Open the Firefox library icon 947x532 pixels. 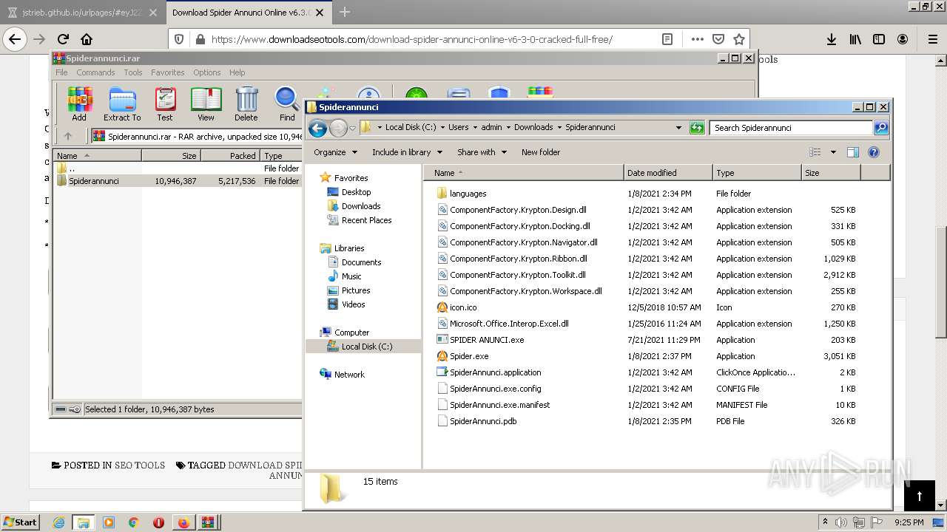[855, 39]
